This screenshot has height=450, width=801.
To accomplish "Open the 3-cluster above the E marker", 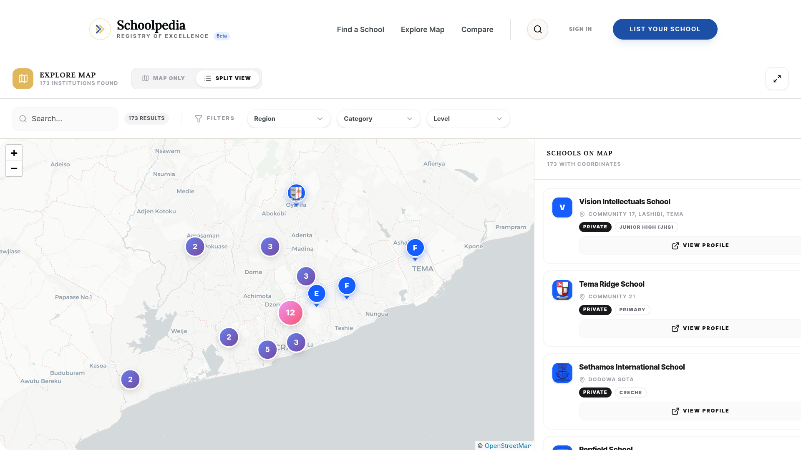I will (x=306, y=276).
